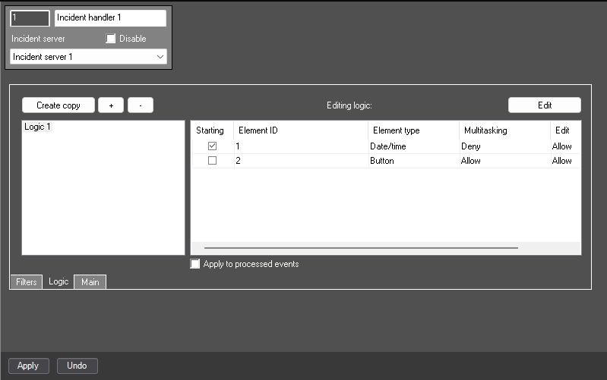This screenshot has height=380, width=607.
Task: Check Starting checkbox for element 2
Action: click(212, 161)
